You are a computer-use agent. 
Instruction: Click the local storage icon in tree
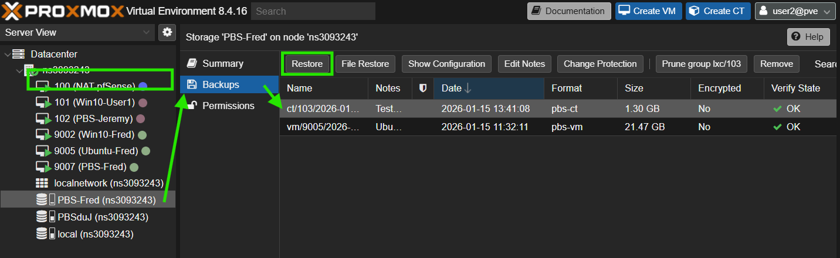click(x=42, y=234)
